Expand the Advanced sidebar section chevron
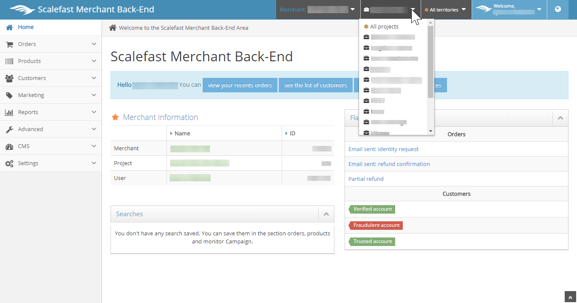This screenshot has width=577, height=303. click(x=94, y=129)
